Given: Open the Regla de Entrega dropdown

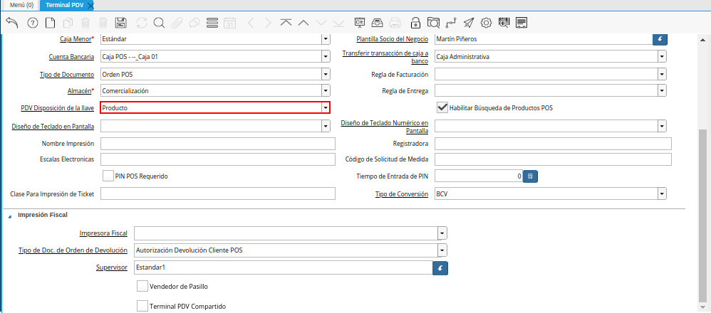Looking at the screenshot, I should click(662, 90).
